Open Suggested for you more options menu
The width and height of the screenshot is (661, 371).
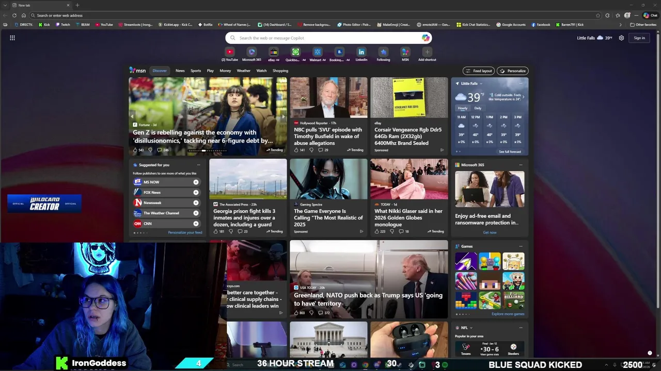coord(198,165)
